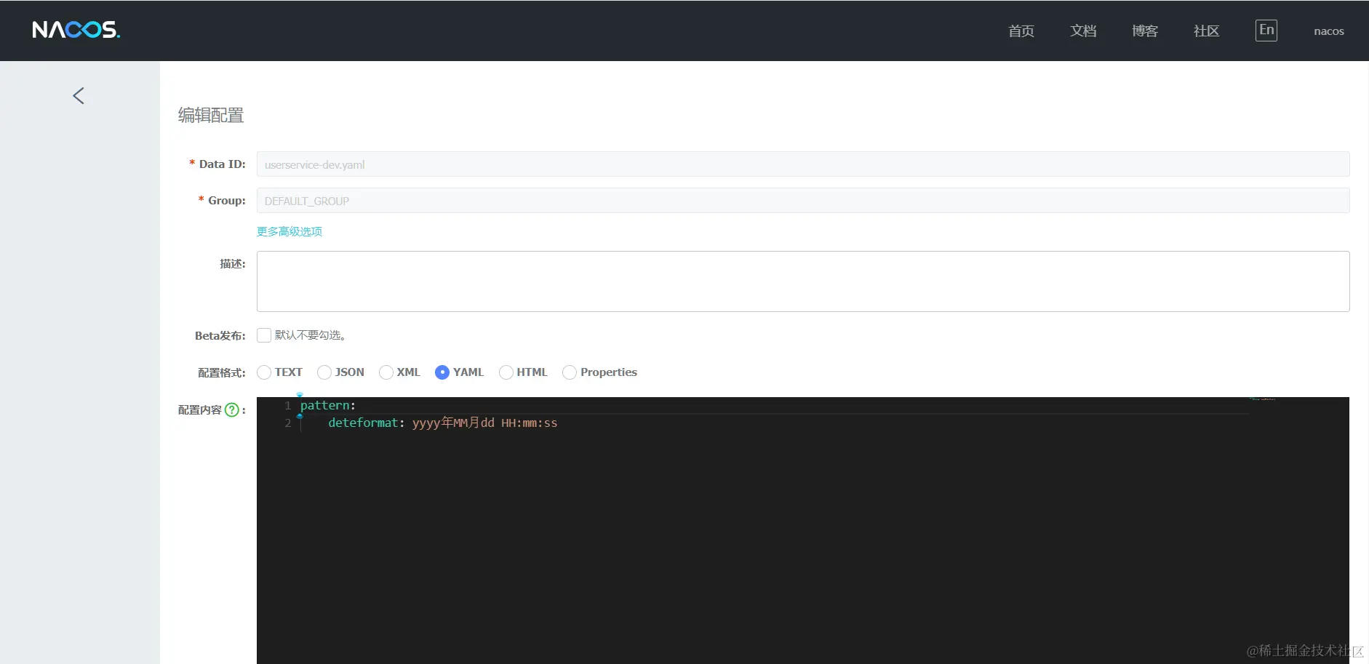Open the 社区 menu item
Image resolution: width=1369 pixels, height=664 pixels.
(1206, 31)
